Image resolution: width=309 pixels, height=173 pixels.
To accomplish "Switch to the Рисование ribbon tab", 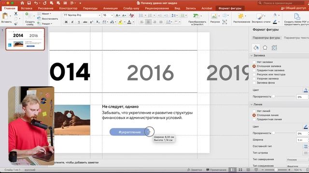I will pyautogui.click(x=46, y=8).
